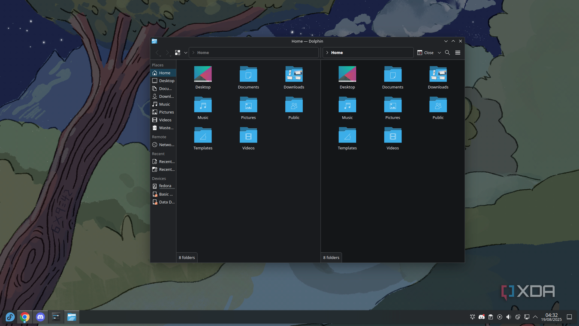Go to Documents in Places sidebar
Screen dimensions: 579x326
[163, 88]
